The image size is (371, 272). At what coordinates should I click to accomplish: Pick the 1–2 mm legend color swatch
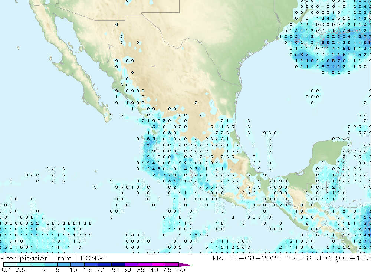(37, 265)
